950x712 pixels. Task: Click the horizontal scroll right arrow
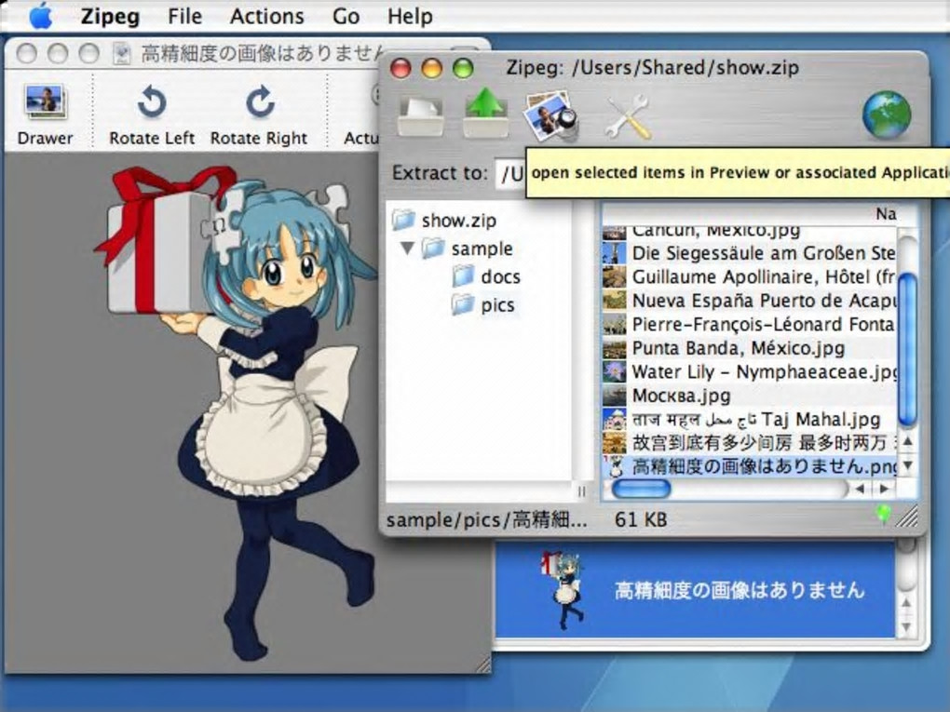[x=884, y=489]
